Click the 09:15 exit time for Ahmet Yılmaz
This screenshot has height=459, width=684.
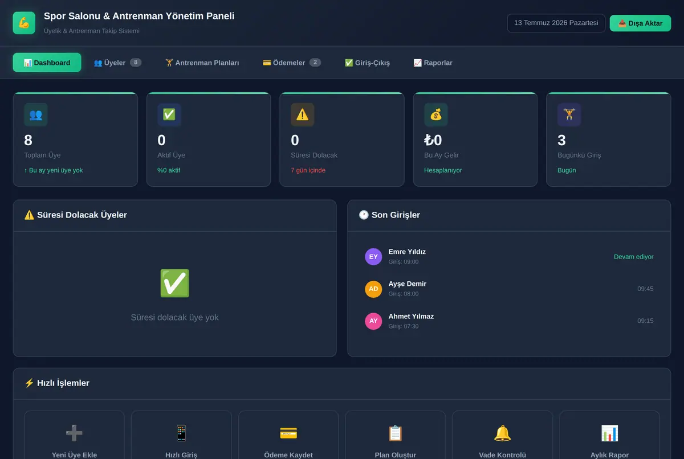tap(645, 321)
